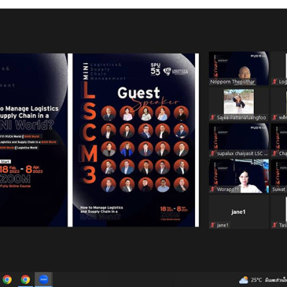Click the SPU 53 logo on the poster
This screenshot has height=287, width=287.
156,70
